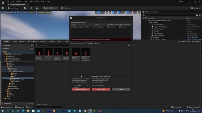Open the viewport options hamburger menu
The height and width of the screenshot is (113, 202).
pyautogui.click(x=2, y=12)
